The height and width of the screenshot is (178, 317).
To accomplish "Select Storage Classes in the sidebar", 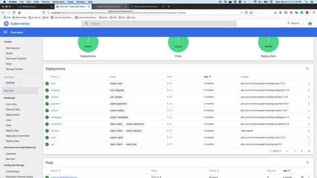I will tap(14, 69).
